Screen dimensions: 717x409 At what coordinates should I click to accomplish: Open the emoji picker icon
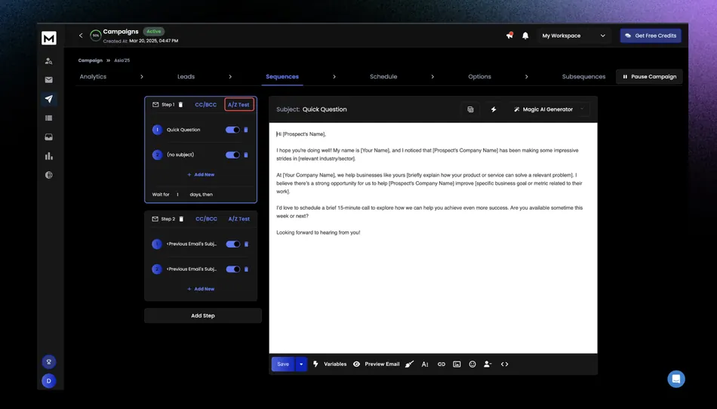tap(472, 364)
